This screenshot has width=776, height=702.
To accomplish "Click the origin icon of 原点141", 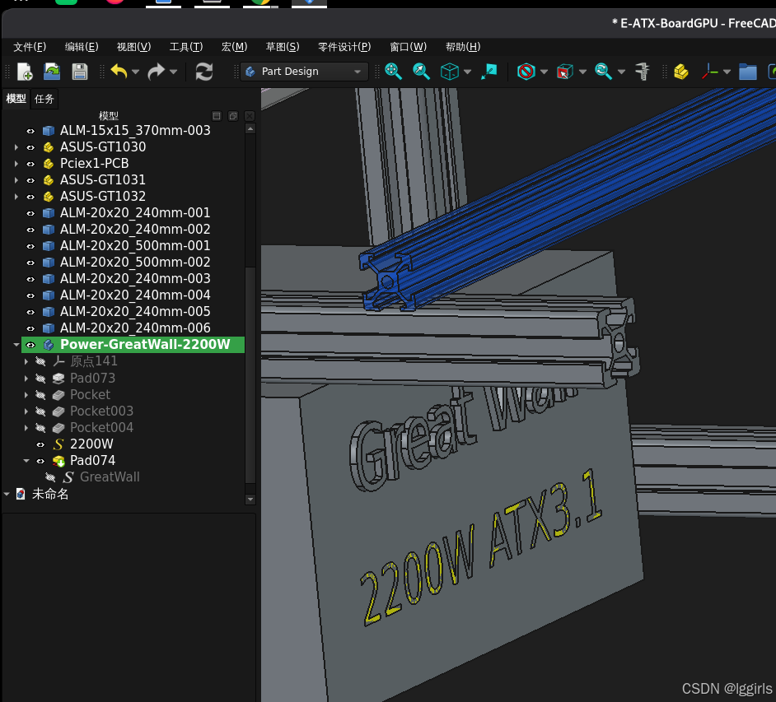I will pyautogui.click(x=58, y=361).
